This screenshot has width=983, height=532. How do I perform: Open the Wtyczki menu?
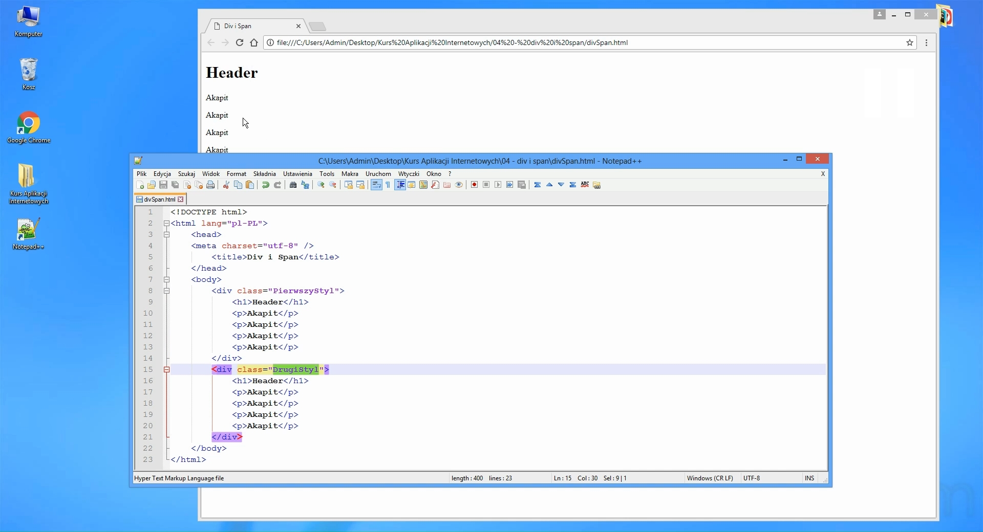click(x=409, y=174)
